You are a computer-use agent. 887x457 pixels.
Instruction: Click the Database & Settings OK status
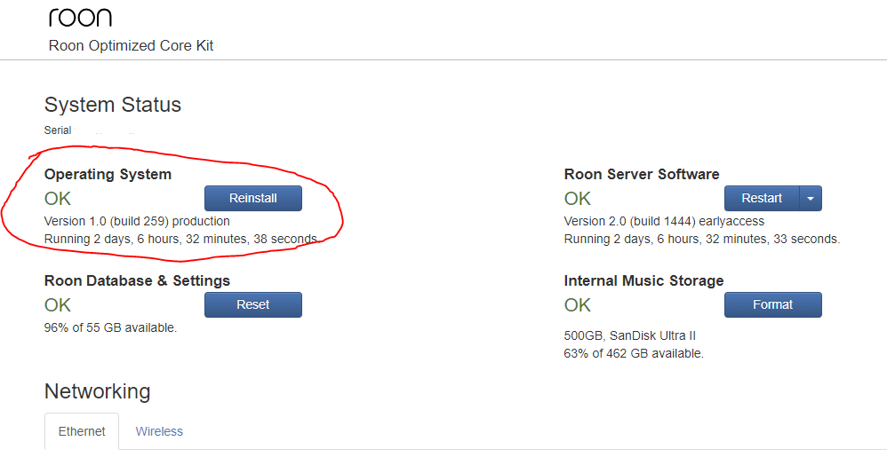click(x=58, y=305)
